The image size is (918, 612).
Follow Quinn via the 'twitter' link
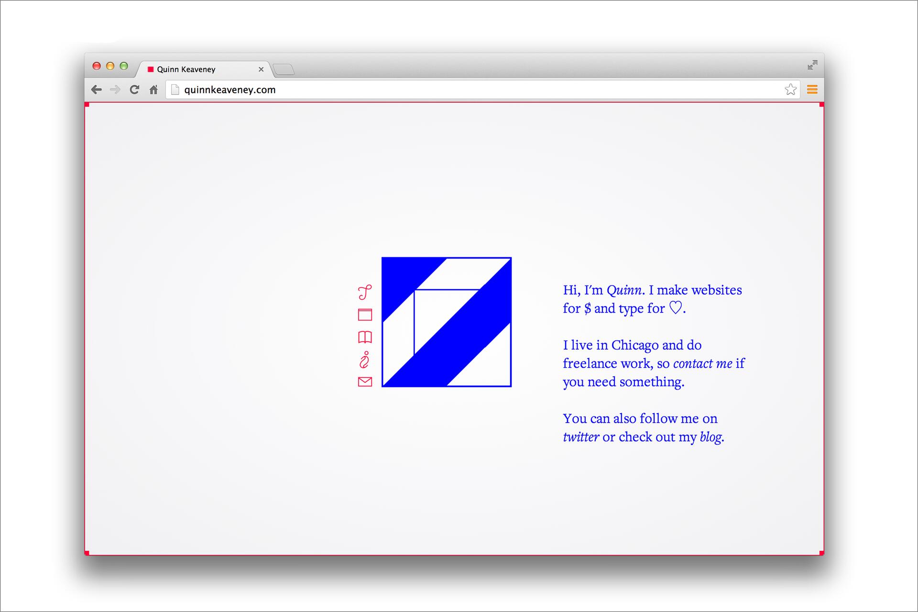581,437
